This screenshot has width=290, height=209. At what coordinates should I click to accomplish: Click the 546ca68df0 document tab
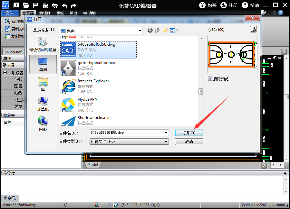pos(14,52)
